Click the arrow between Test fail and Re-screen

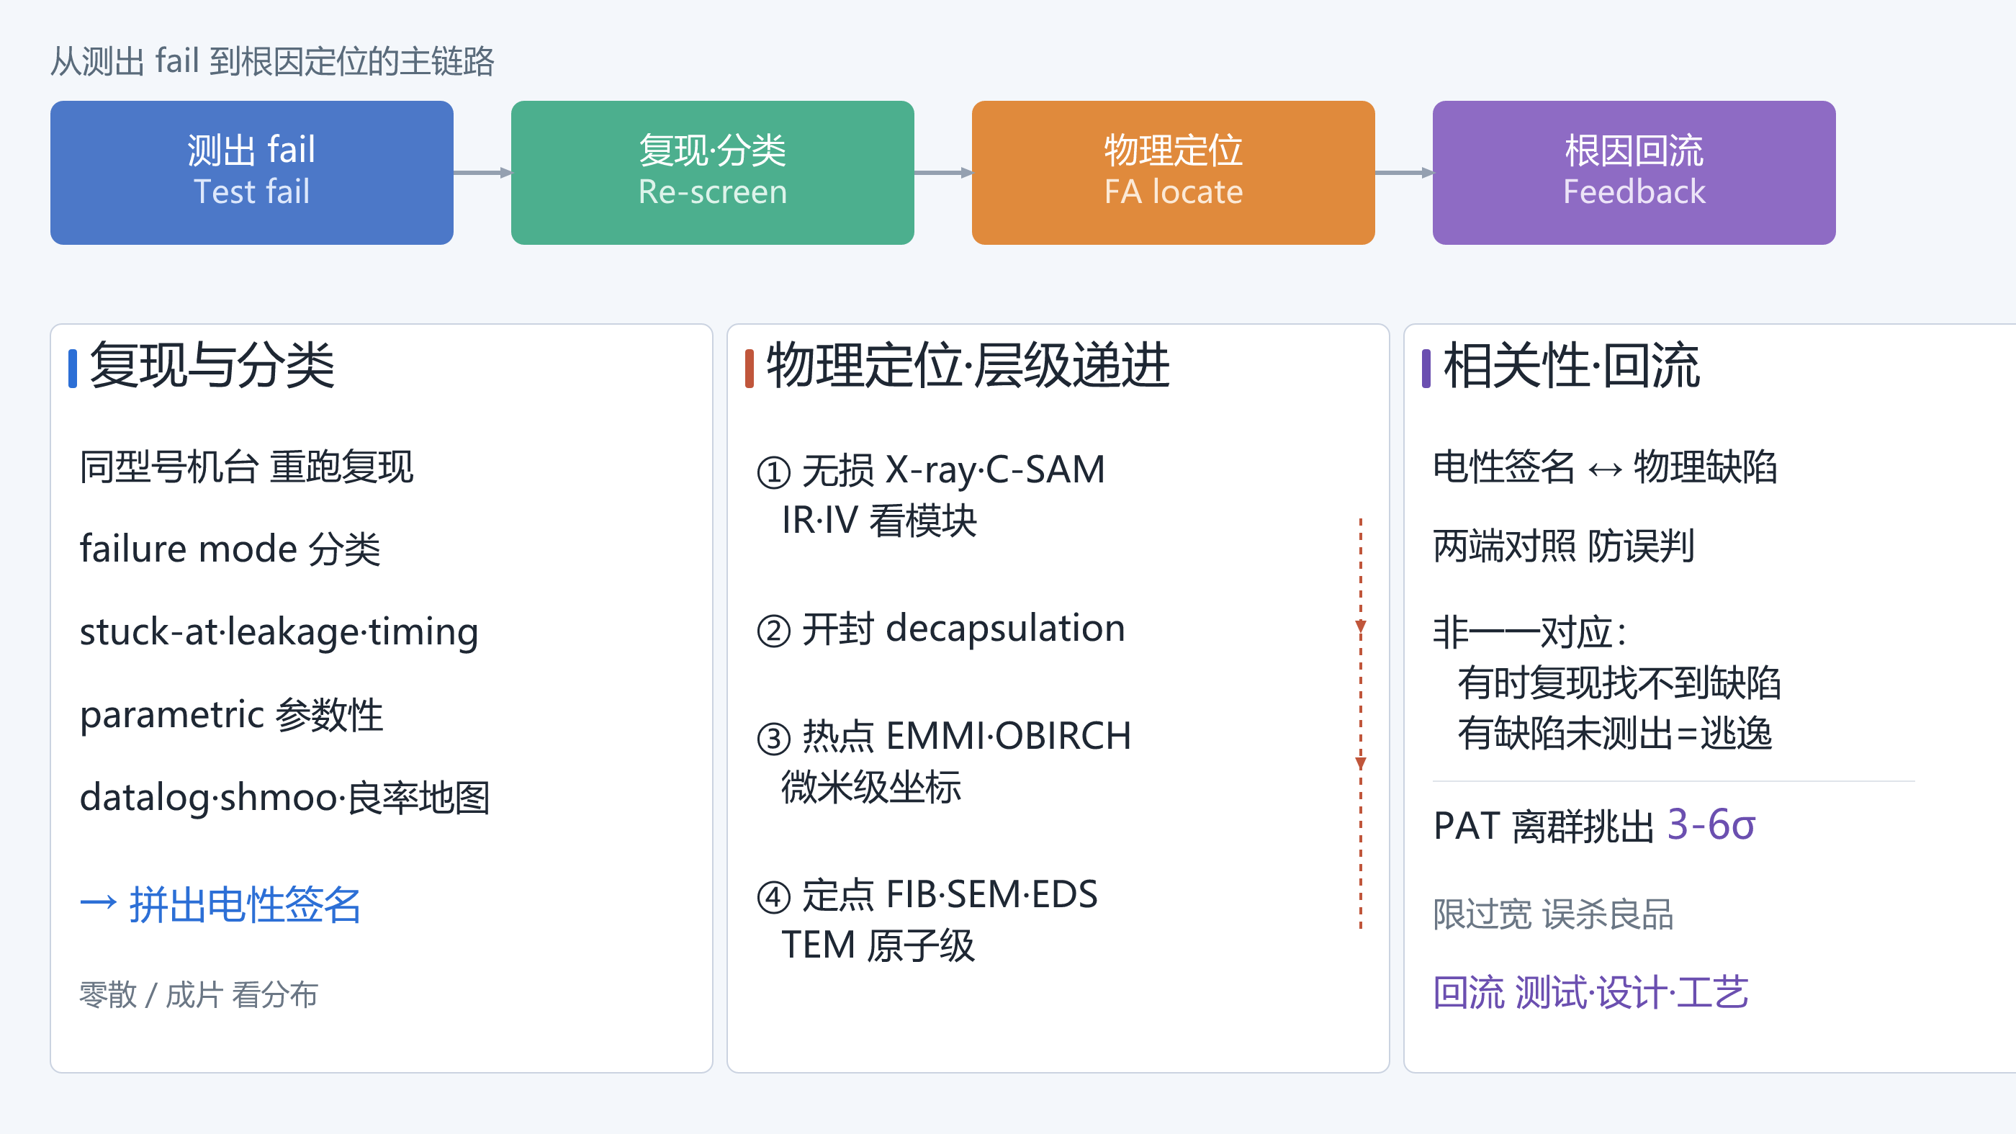(x=482, y=172)
